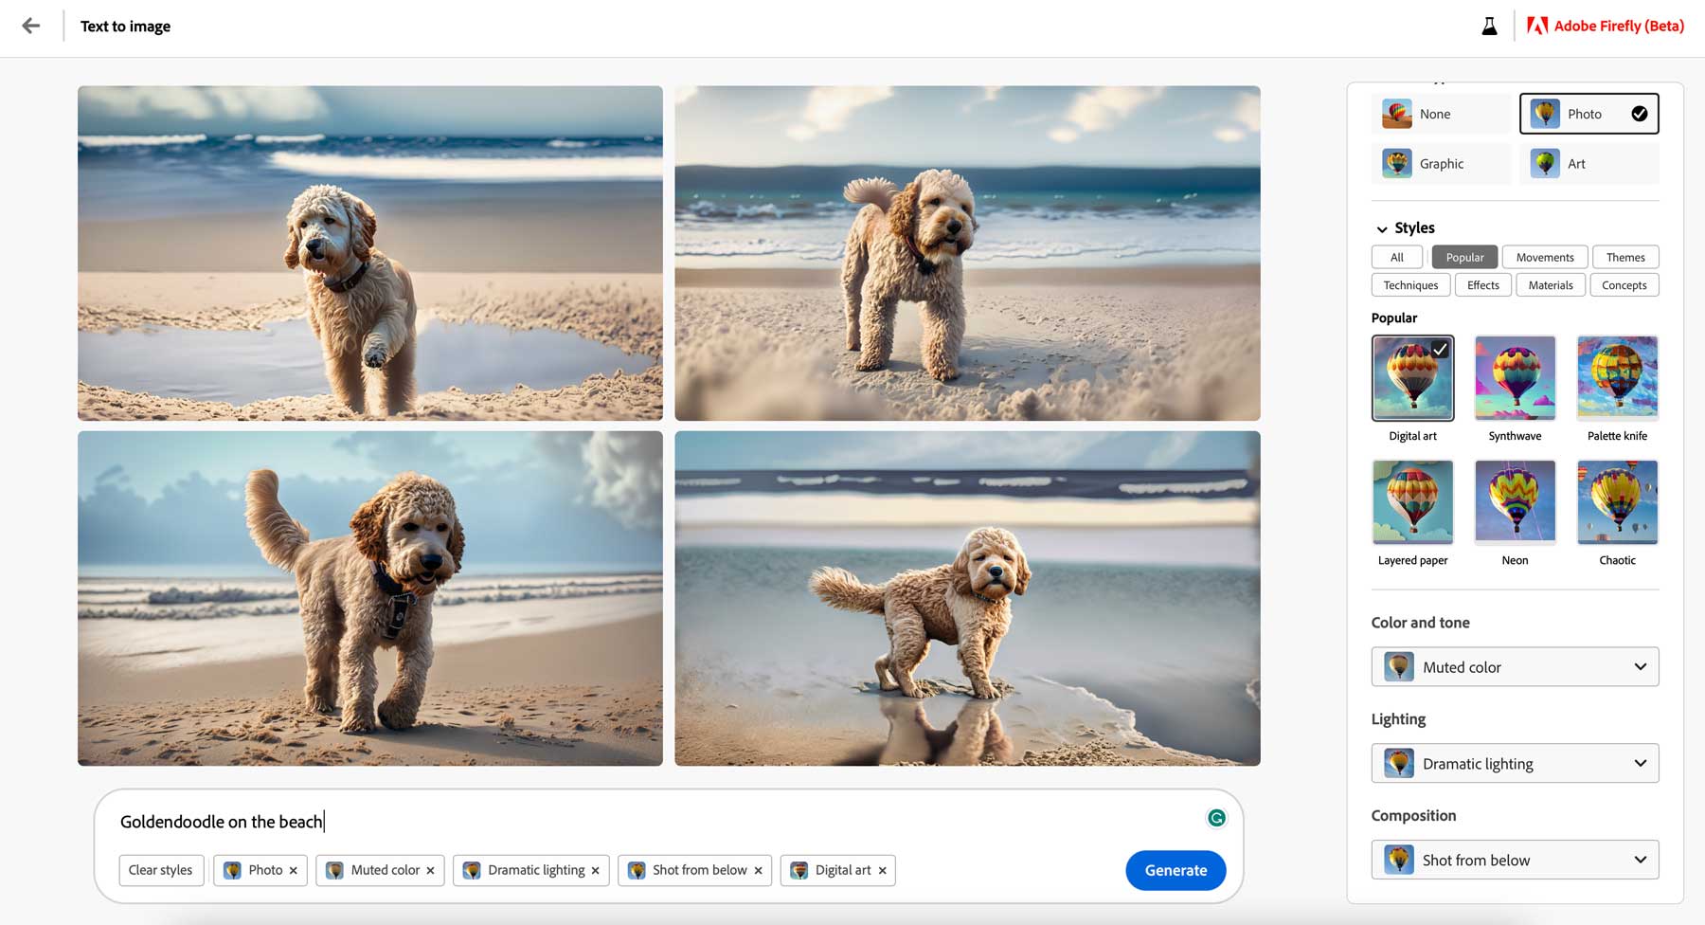Image resolution: width=1705 pixels, height=925 pixels.
Task: Switch to the Effects styles tab
Action: click(1482, 285)
